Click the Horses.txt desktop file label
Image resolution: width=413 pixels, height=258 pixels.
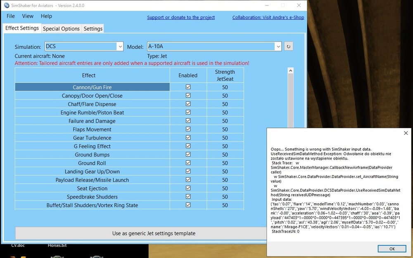(x=57, y=245)
